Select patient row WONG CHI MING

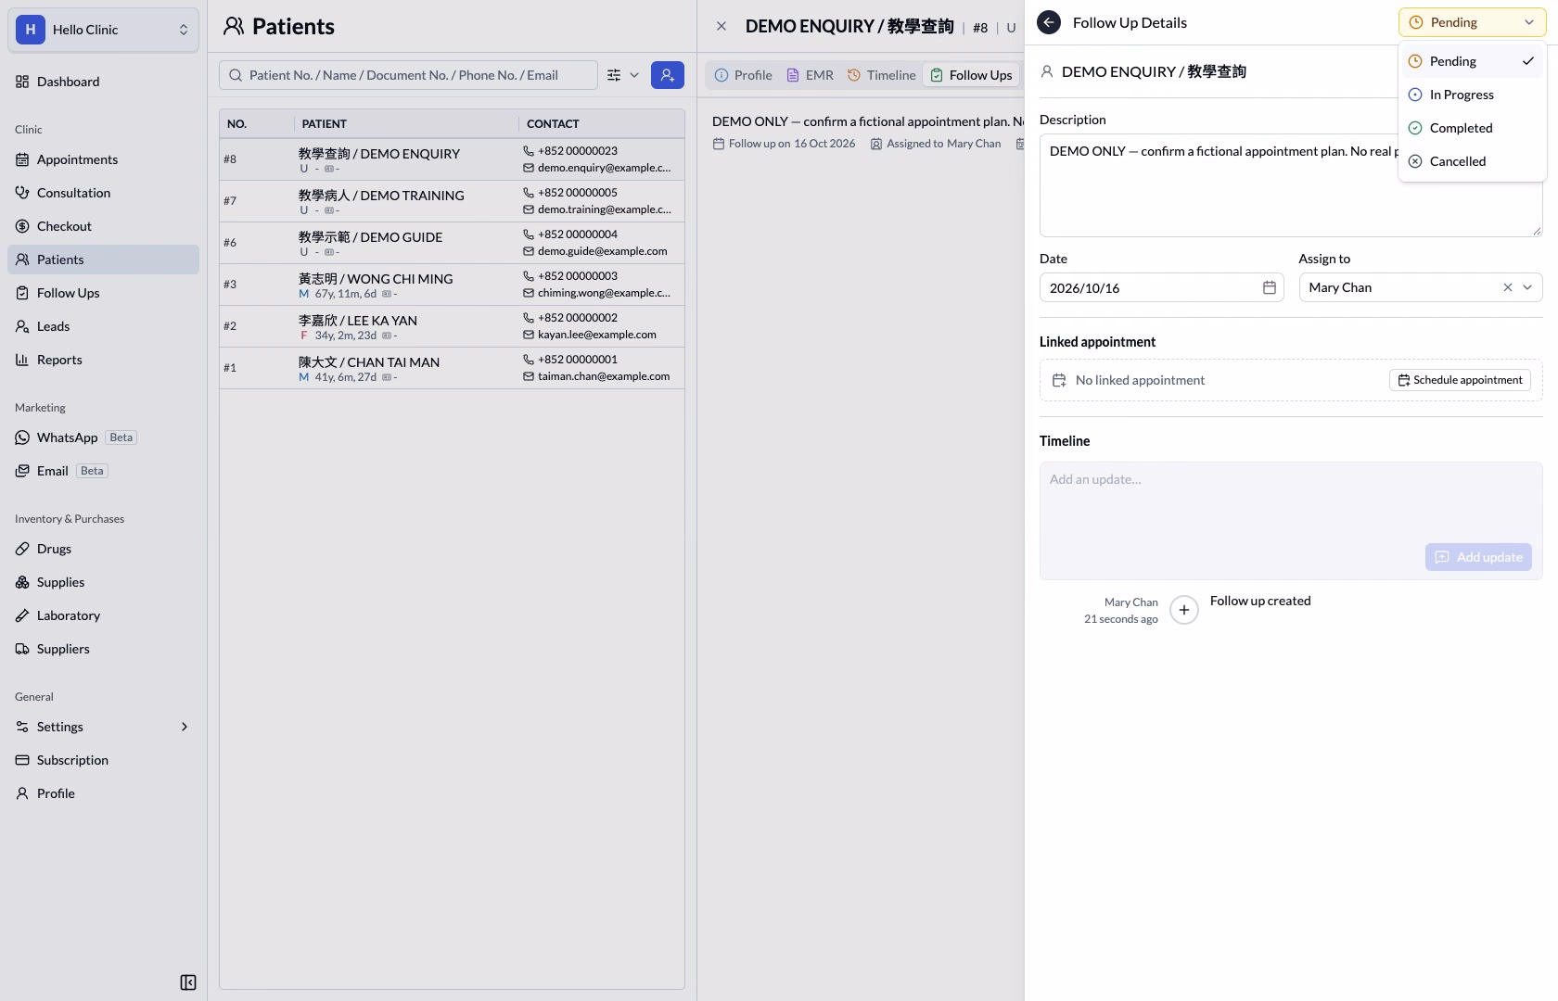click(x=452, y=285)
